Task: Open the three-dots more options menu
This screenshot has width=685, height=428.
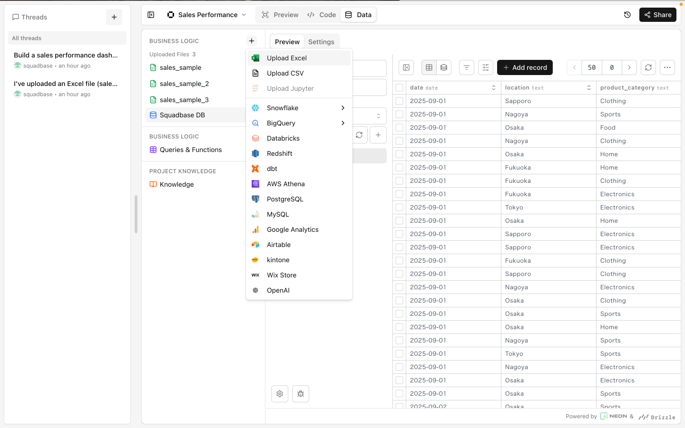Action: click(x=667, y=67)
